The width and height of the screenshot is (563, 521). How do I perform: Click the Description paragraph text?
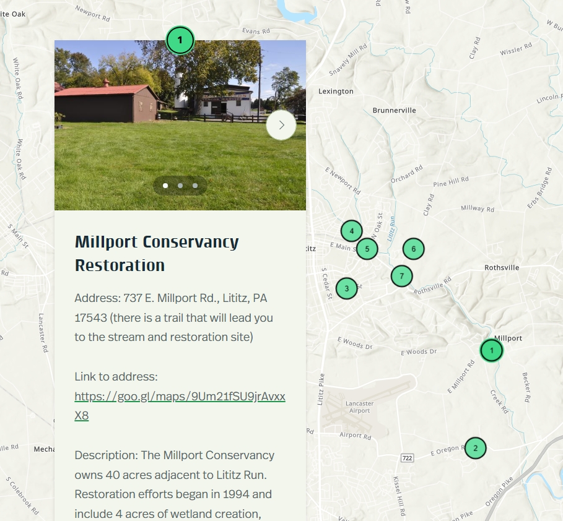(174, 484)
